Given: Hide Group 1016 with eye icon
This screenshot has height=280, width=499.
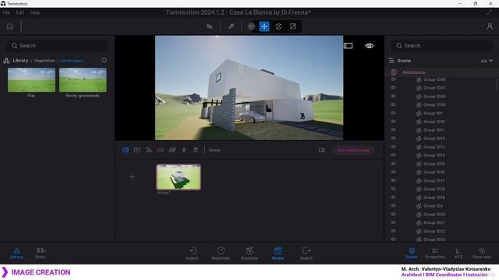Looking at the screenshot, I should [x=393, y=172].
